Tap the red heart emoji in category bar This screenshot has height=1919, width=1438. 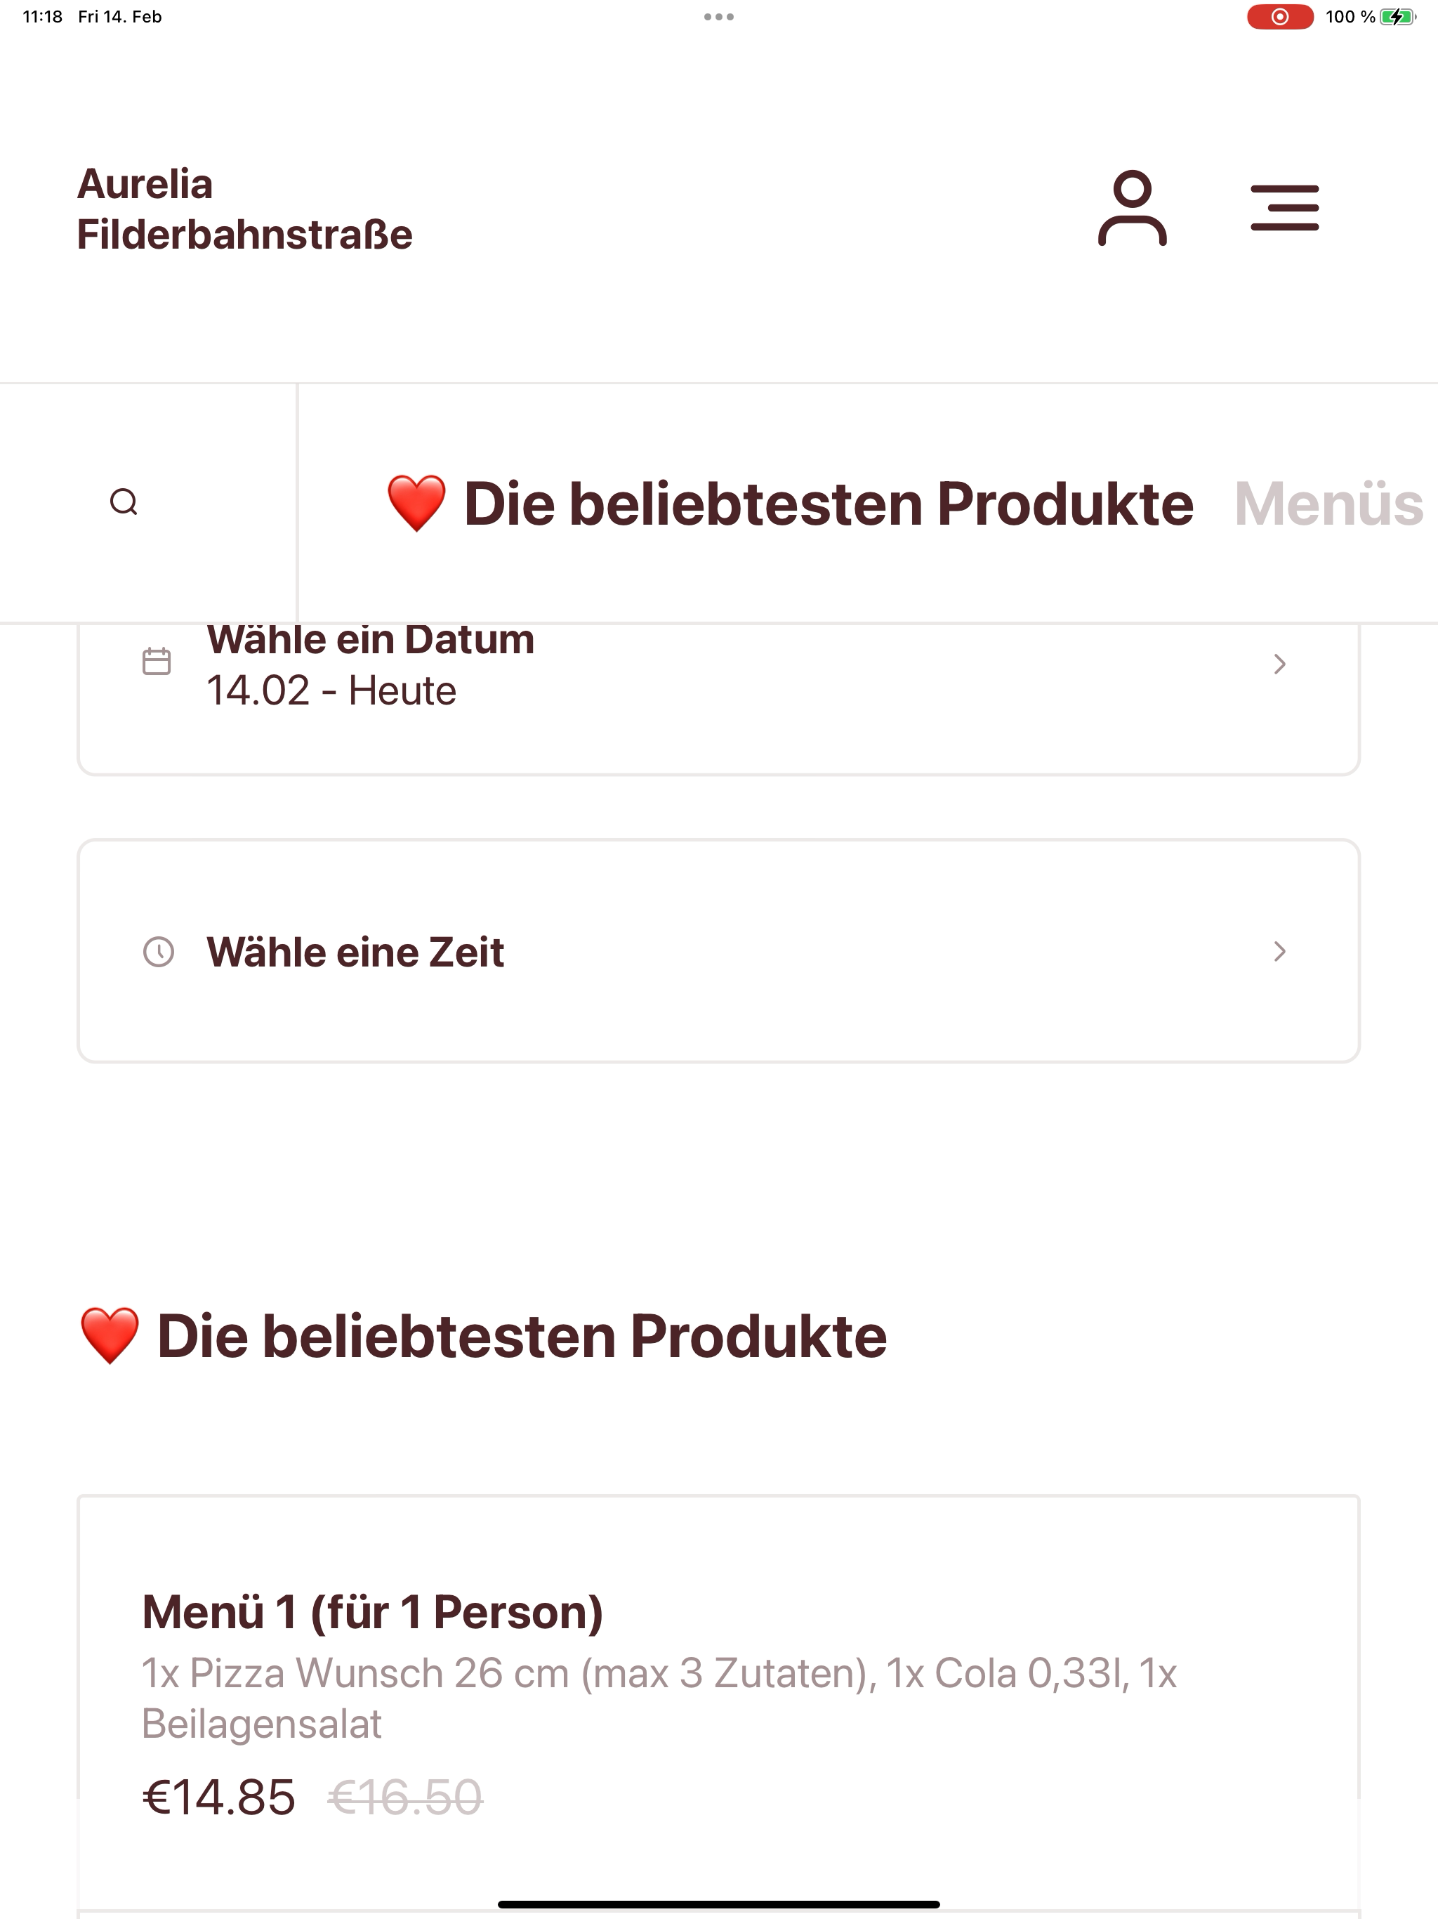tap(416, 503)
